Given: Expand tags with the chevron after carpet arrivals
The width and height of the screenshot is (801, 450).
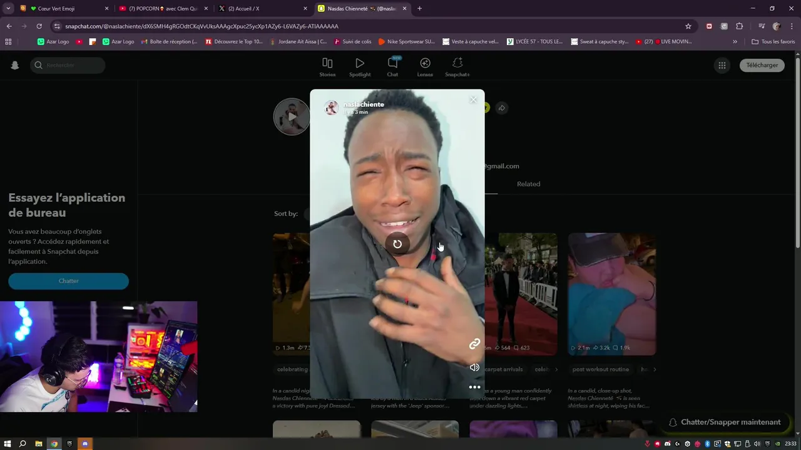Looking at the screenshot, I should (556, 369).
